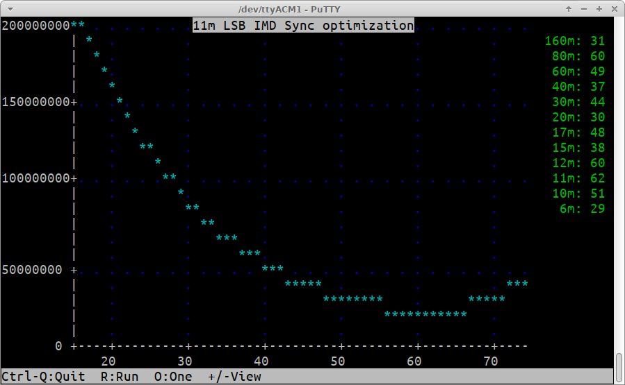Click the terminal scrollbar thumb

619,368
